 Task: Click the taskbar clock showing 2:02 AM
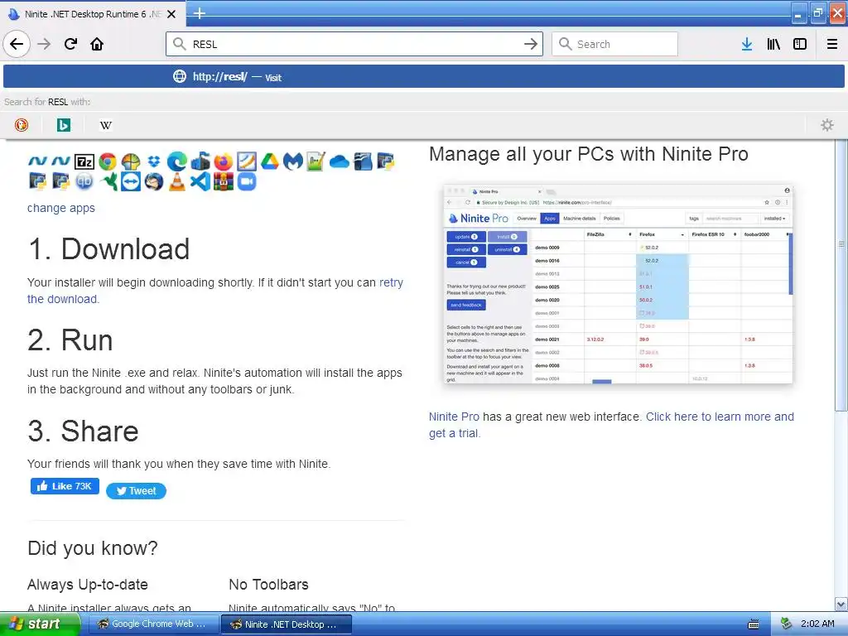817,624
